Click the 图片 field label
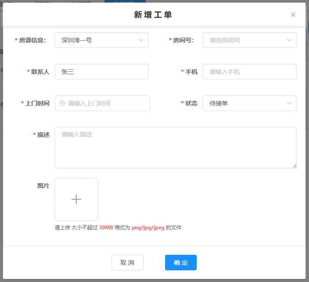Viewport: 309px width, 282px height. point(43,186)
